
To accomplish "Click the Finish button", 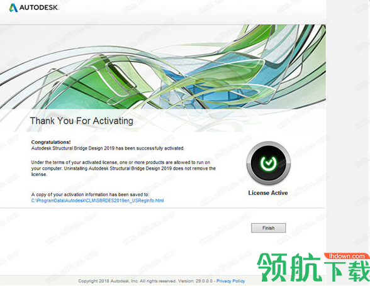I will [x=268, y=228].
